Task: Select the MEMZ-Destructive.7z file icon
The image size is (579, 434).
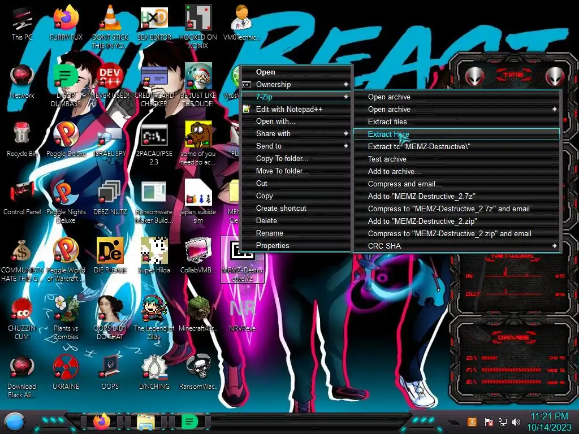Action: point(242,260)
